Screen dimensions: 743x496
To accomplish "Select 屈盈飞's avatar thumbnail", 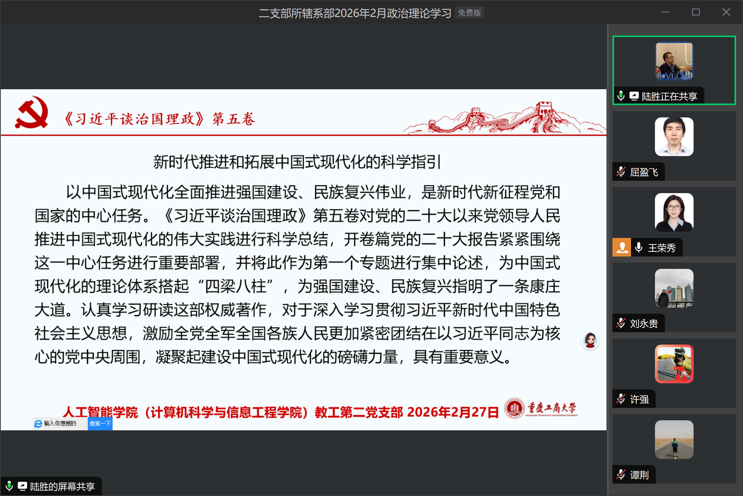I will [674, 137].
